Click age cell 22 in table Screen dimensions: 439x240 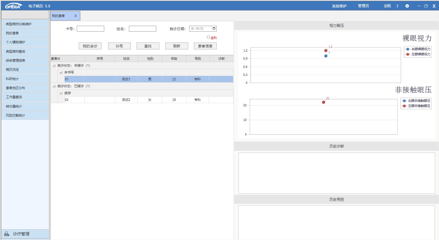click(x=174, y=79)
